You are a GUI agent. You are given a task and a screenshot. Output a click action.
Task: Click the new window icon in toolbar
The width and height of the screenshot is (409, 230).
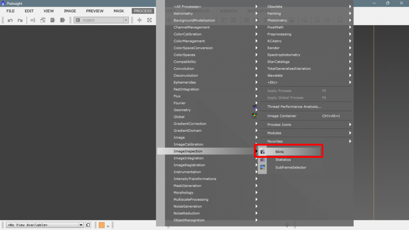point(43,20)
